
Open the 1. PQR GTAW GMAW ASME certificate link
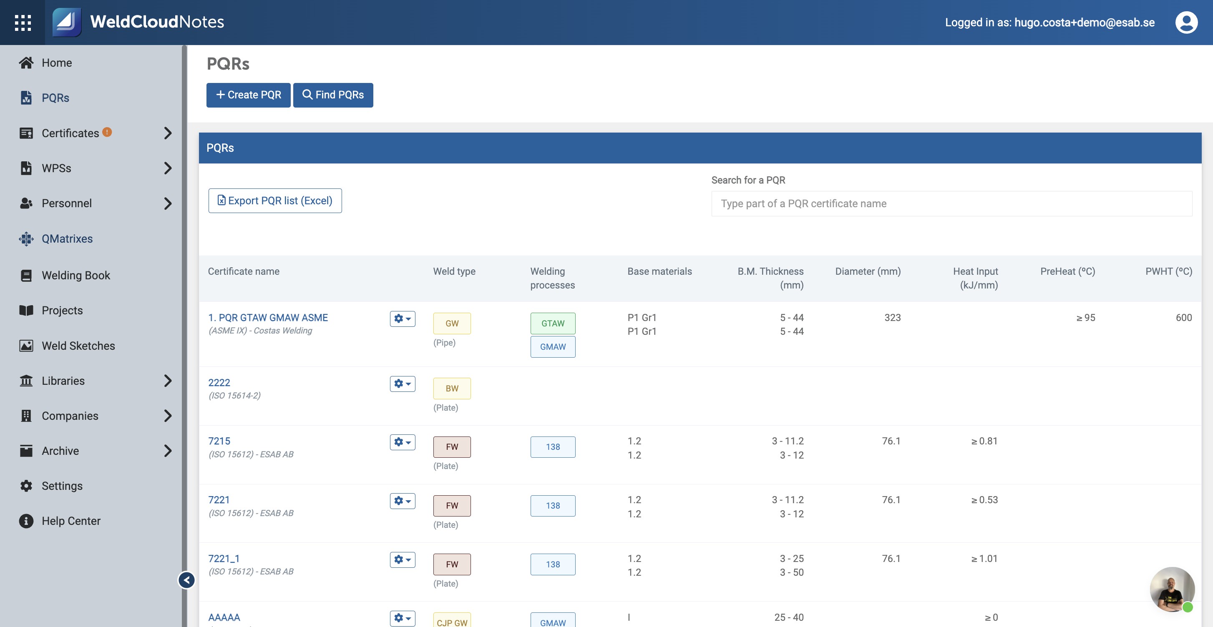point(268,318)
